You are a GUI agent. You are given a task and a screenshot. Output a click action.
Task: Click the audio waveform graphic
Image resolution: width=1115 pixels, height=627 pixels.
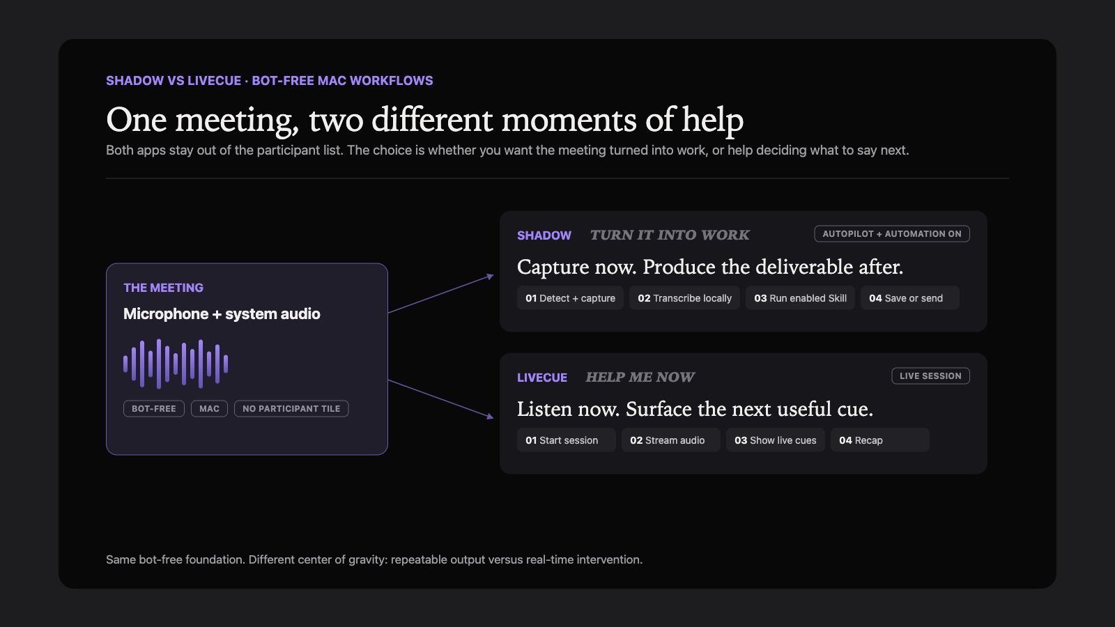tap(176, 364)
